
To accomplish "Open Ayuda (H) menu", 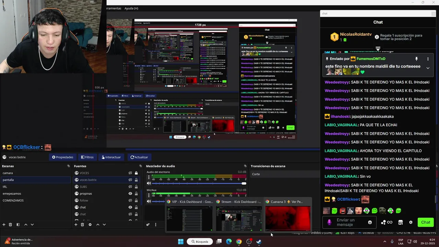I will click(131, 8).
